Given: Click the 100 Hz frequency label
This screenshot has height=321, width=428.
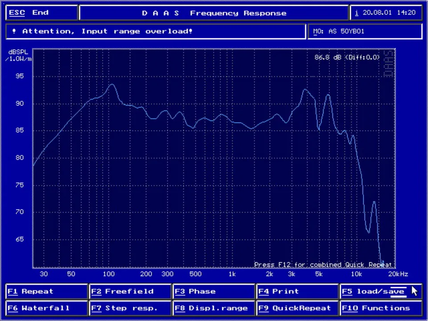Looking at the screenshot, I should pyautogui.click(x=109, y=274).
